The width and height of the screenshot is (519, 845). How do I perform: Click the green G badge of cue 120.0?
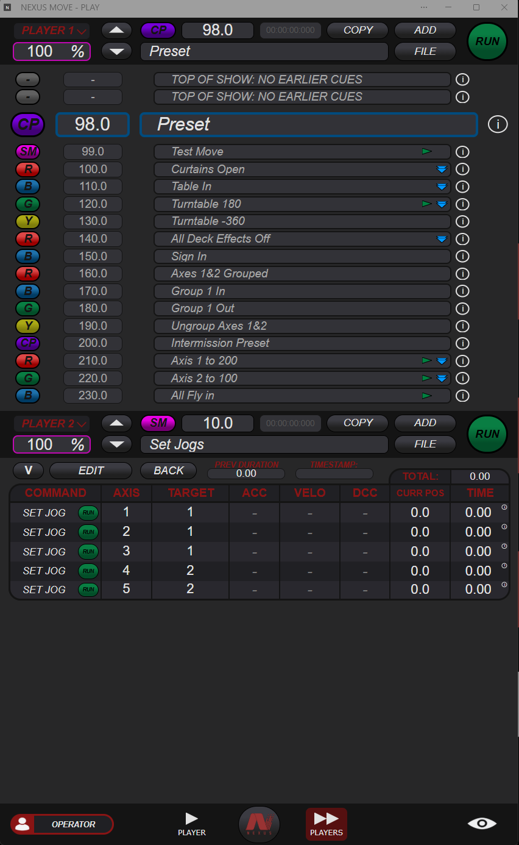(27, 204)
